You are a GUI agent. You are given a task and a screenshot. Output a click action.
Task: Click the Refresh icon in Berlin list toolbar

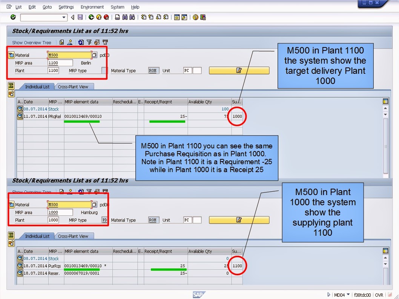click(x=81, y=42)
